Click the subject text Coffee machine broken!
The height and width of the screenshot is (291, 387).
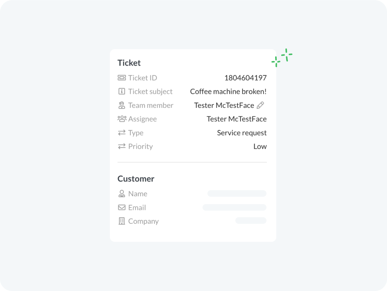(x=228, y=91)
